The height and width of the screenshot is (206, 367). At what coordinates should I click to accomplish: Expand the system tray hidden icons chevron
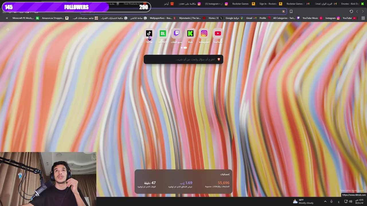click(325, 202)
